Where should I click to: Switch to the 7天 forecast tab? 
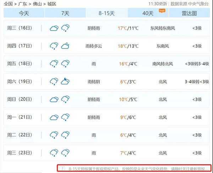pos(65,13)
